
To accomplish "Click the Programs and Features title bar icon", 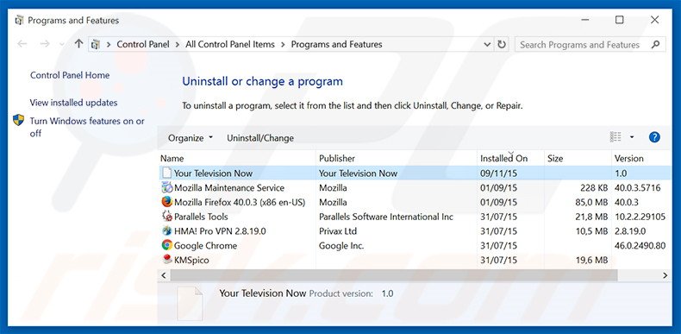I will coord(19,20).
